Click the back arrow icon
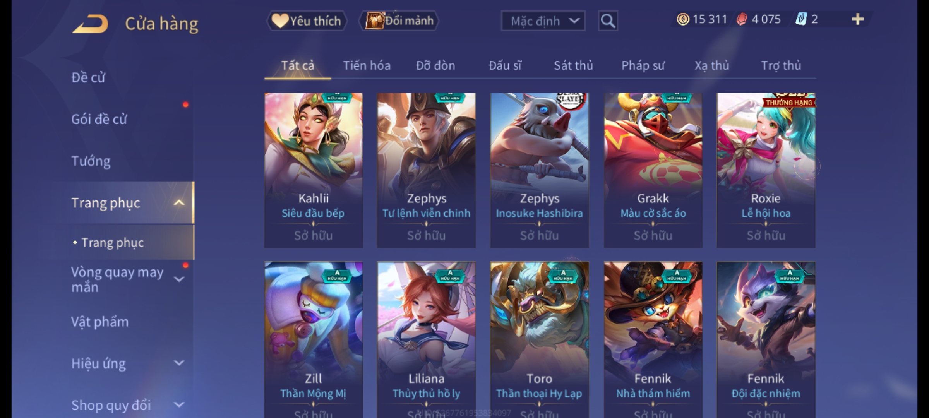 (x=90, y=24)
